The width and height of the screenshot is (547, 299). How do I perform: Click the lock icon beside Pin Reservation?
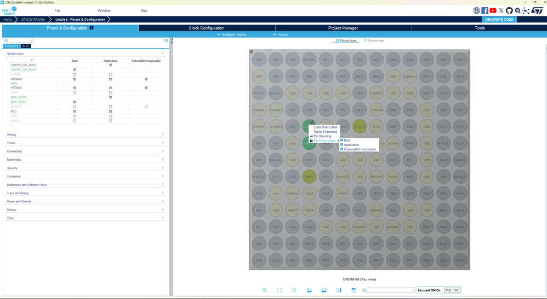tap(311, 140)
